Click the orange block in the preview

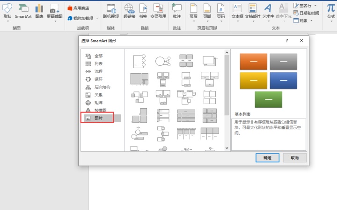(254, 62)
